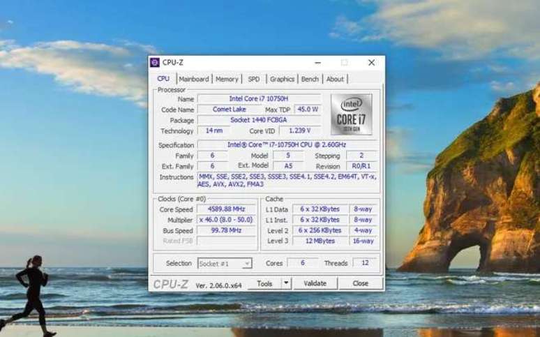Click the Model value 5

(x=288, y=156)
